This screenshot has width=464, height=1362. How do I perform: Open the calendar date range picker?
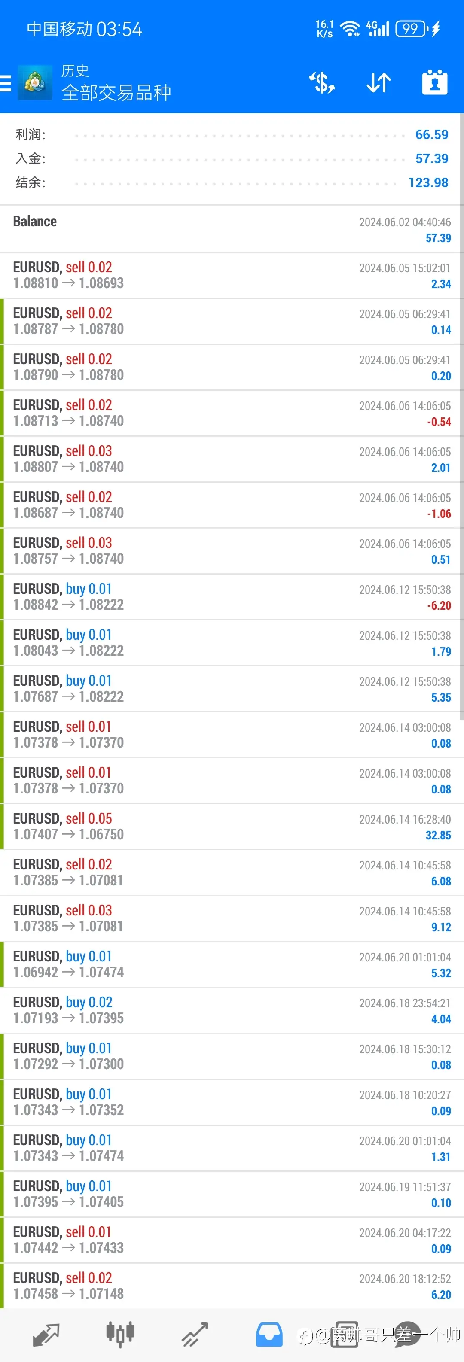point(435,82)
